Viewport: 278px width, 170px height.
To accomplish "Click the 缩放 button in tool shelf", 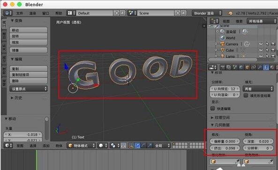I will click(29, 42).
